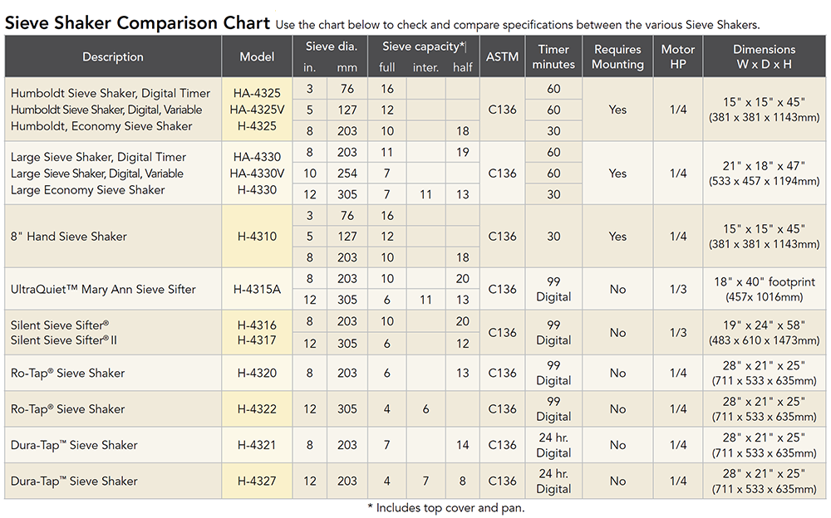Image resolution: width=831 pixels, height=518 pixels.
Task: Click 'Humboldt, Economy Sieve Shaker' text
Action: tap(101, 126)
